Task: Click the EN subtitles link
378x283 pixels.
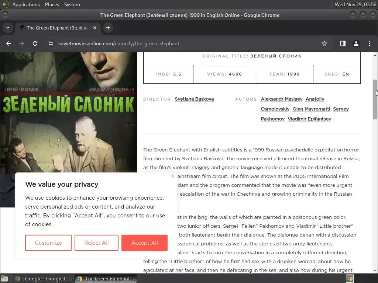Action: pos(346,74)
